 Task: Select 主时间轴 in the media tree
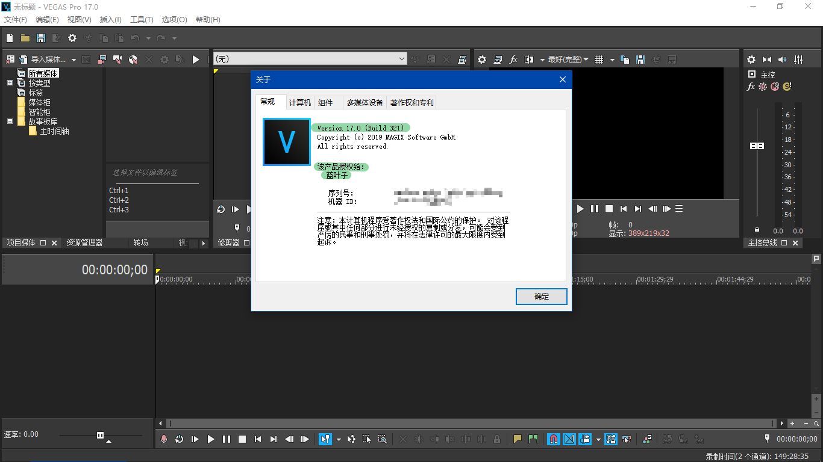click(54, 131)
